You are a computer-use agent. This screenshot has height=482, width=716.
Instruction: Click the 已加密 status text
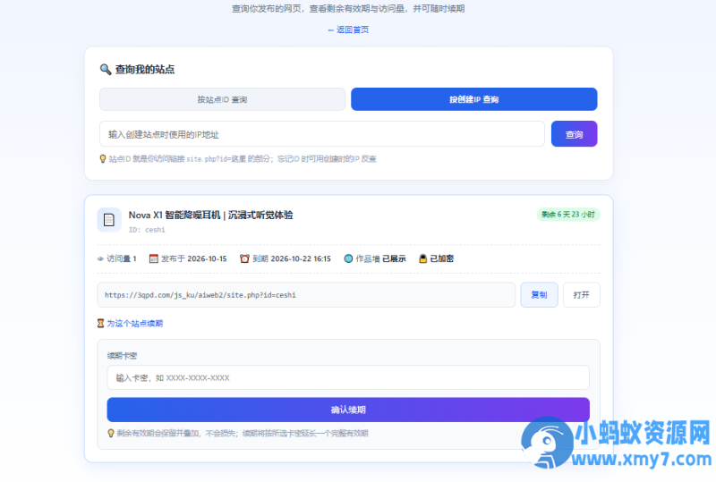point(441,258)
